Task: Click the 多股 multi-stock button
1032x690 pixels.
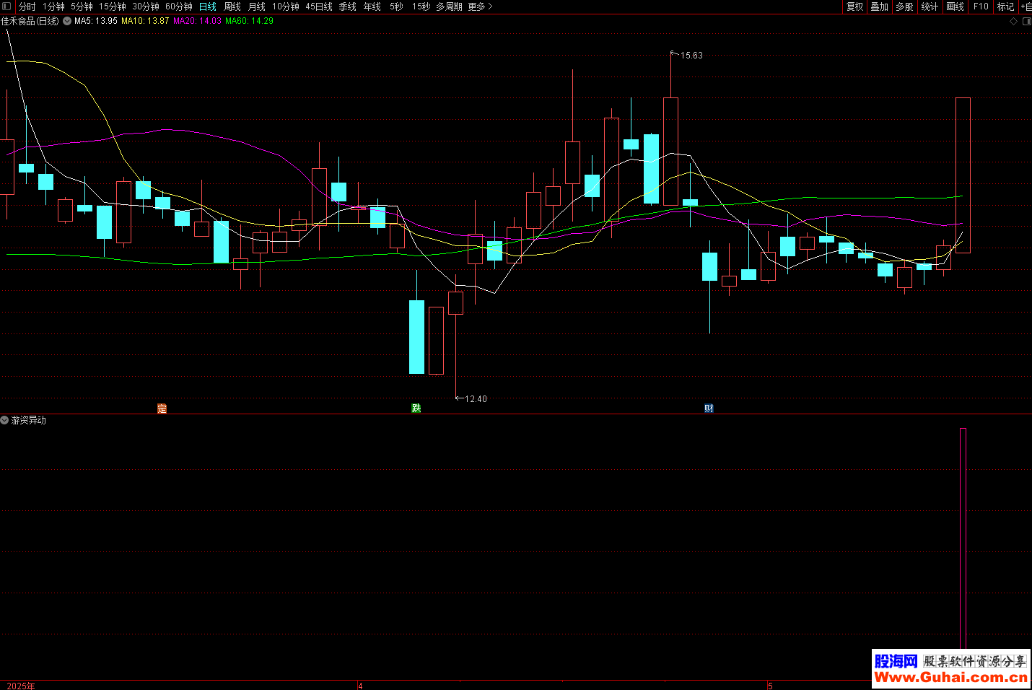Action: pyautogui.click(x=905, y=6)
